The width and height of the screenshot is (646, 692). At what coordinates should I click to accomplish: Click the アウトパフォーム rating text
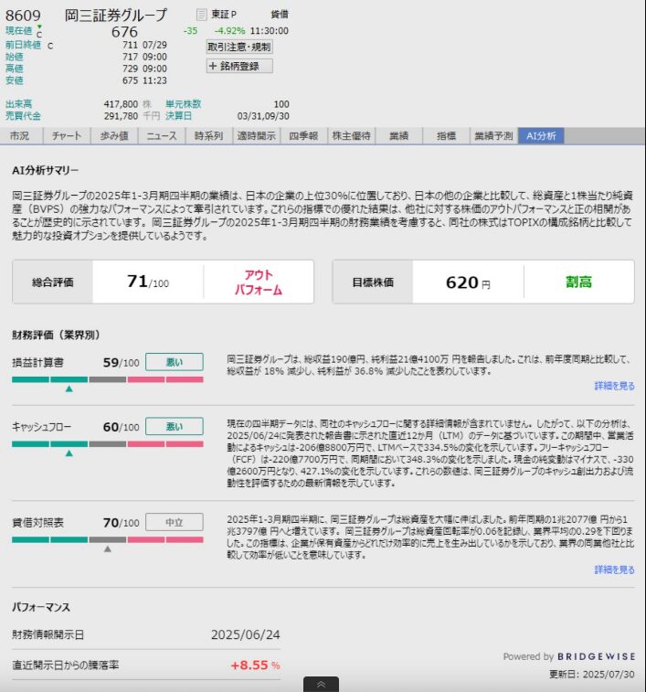click(x=259, y=282)
